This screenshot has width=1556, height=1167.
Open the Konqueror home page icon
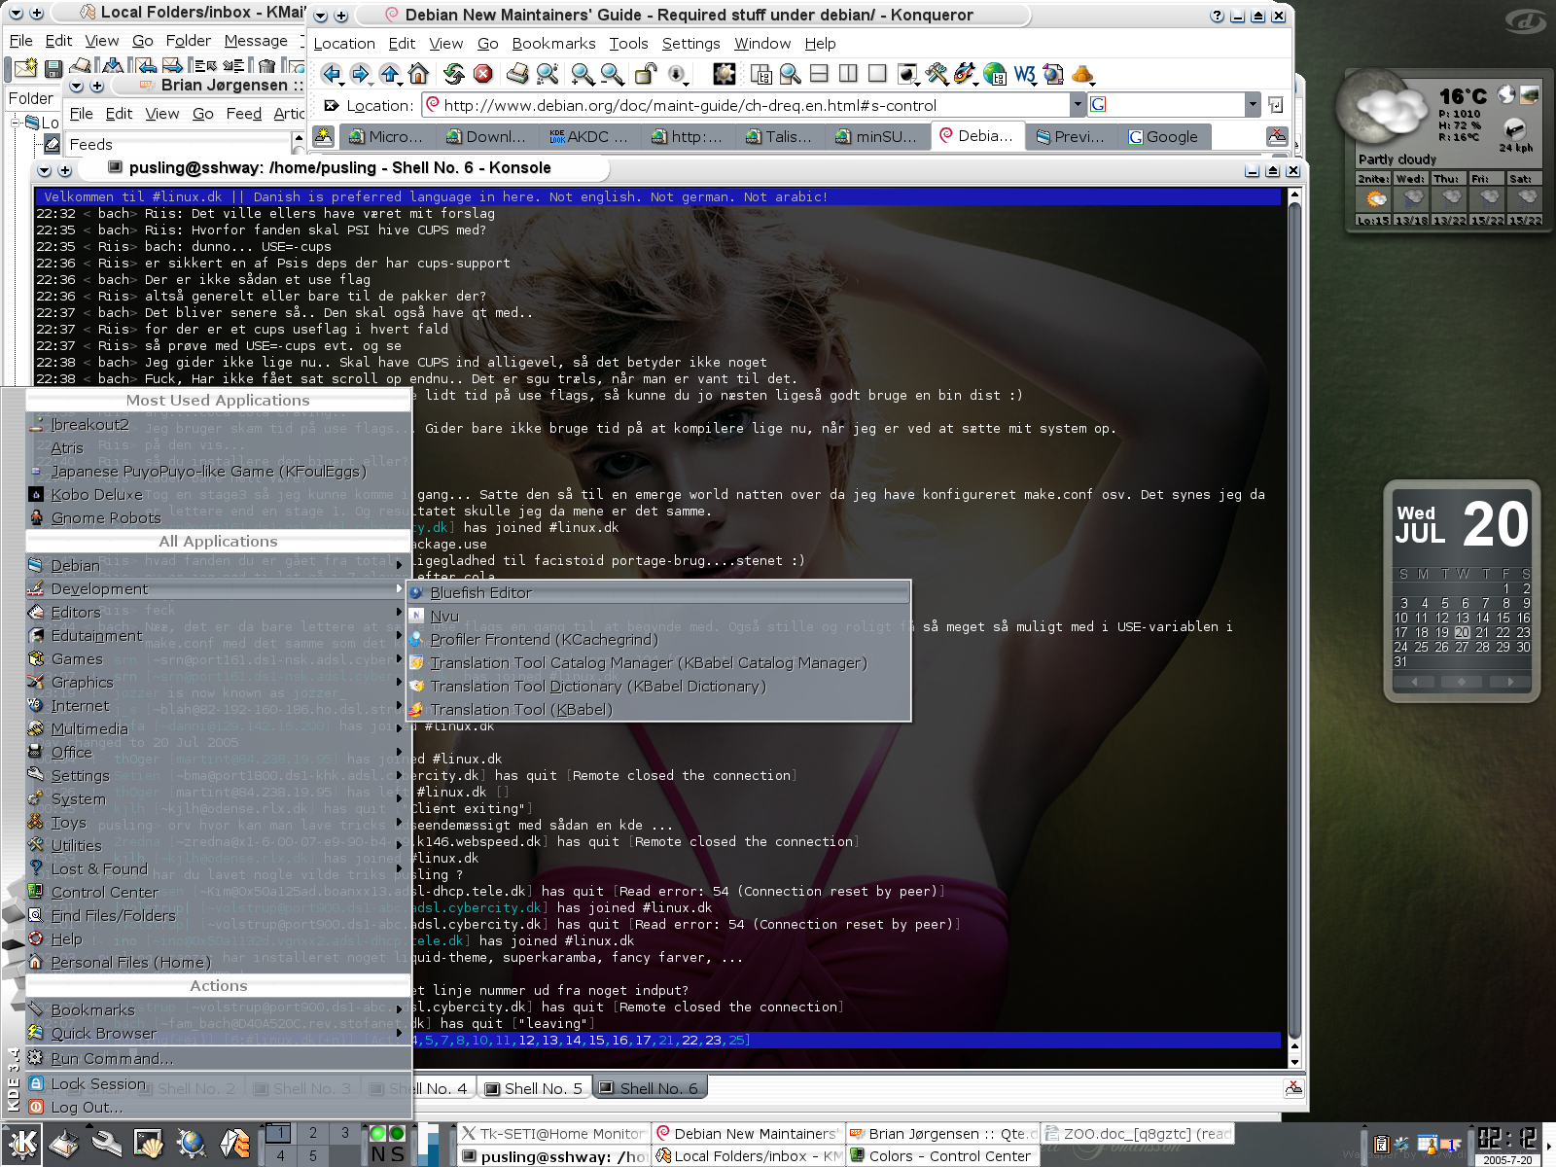click(x=418, y=74)
